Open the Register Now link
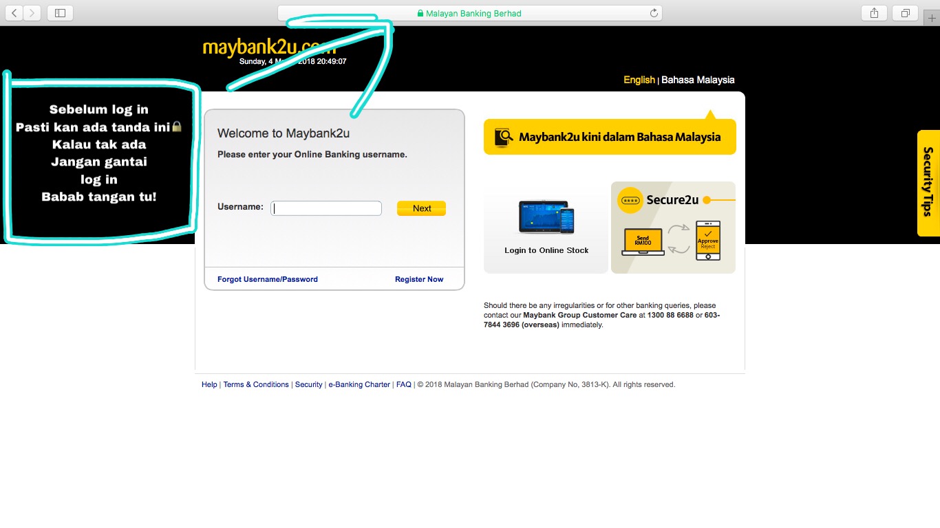 pos(419,279)
